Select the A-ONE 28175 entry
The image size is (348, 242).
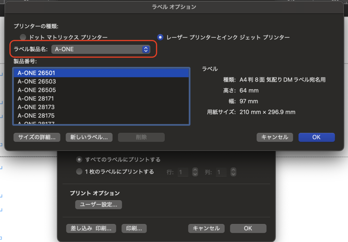coord(36,116)
